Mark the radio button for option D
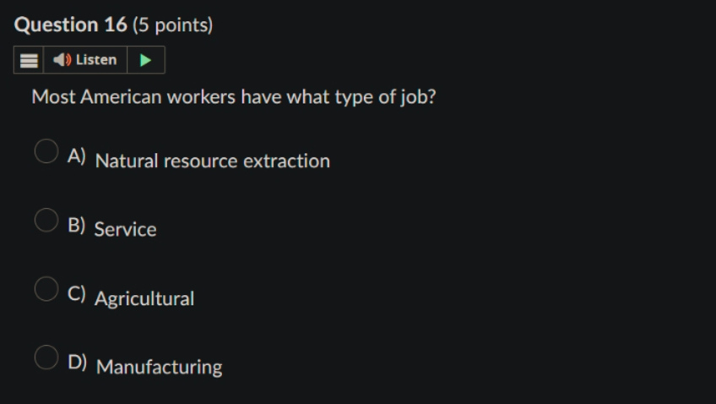This screenshot has height=404, width=716. pos(46,358)
